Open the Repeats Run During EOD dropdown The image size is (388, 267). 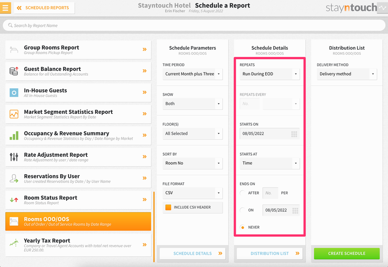[x=270, y=74]
